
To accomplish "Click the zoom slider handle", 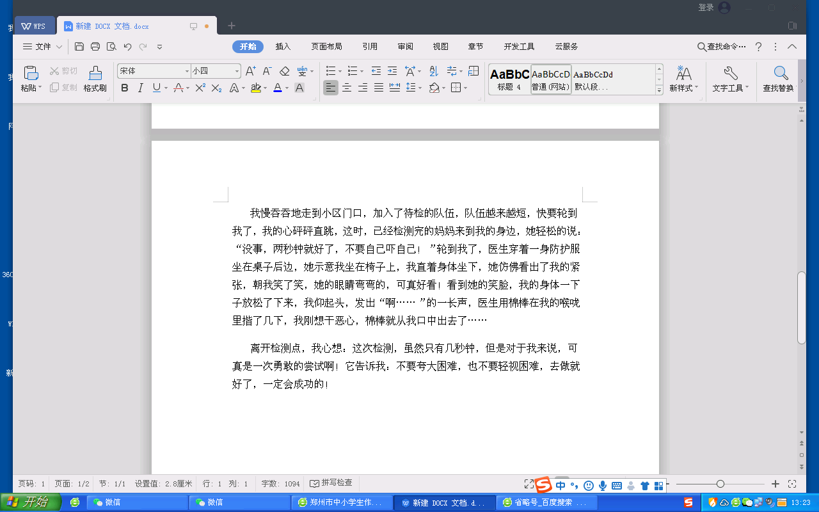I will pos(720,484).
